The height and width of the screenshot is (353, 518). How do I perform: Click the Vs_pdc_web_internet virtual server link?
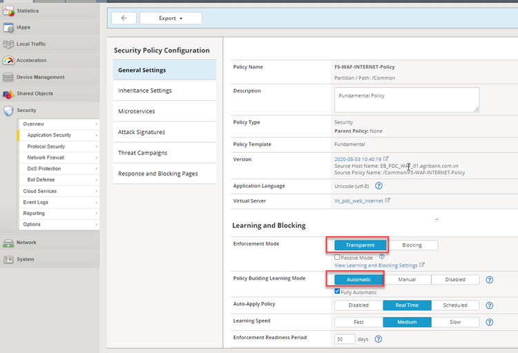(x=358, y=200)
